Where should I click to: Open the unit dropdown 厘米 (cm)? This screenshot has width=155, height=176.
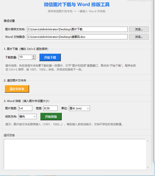[x=79, y=108]
